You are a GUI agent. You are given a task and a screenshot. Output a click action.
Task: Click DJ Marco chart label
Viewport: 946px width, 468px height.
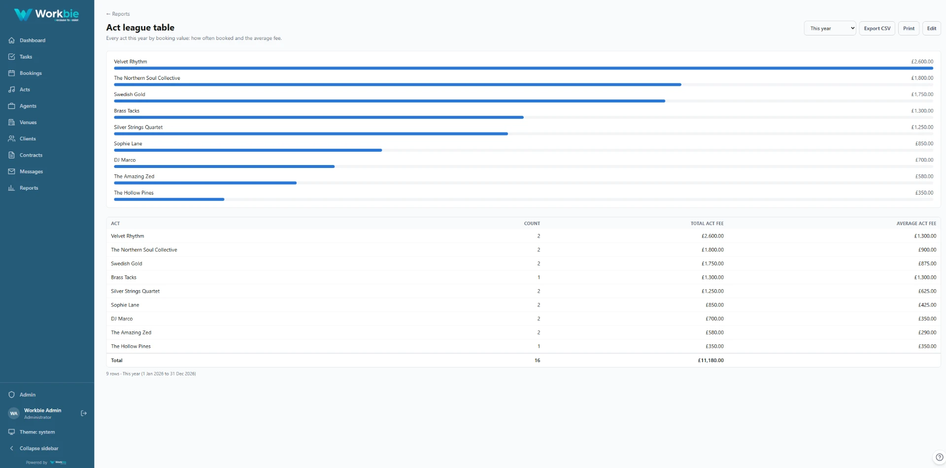click(x=125, y=160)
